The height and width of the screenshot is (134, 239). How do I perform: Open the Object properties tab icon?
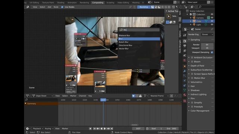point(185,66)
